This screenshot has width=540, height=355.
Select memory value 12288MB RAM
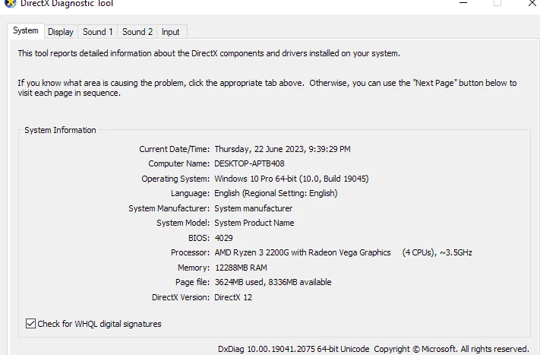241,268
